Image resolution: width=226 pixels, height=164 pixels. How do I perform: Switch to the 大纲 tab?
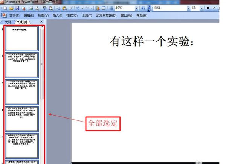8,22
